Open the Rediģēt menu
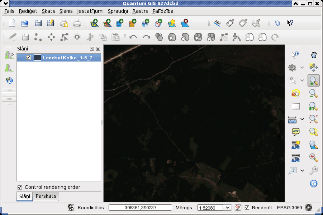The height and width of the screenshot is (215, 323). (28, 11)
